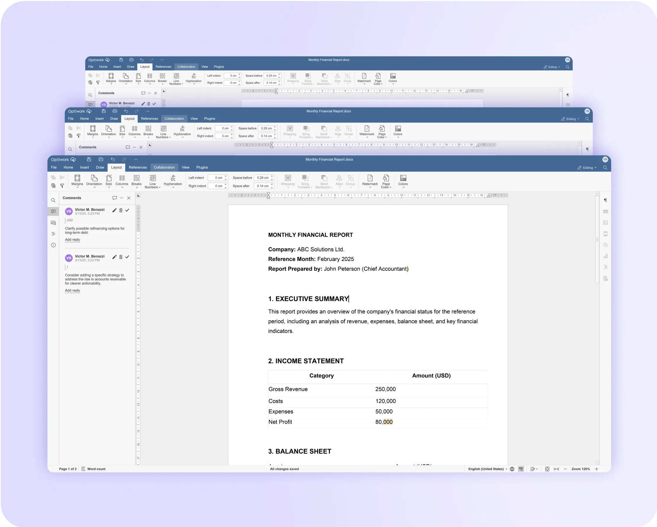Open Page Color picker in the front window
Screen dimensions: 657x527
[x=386, y=182]
